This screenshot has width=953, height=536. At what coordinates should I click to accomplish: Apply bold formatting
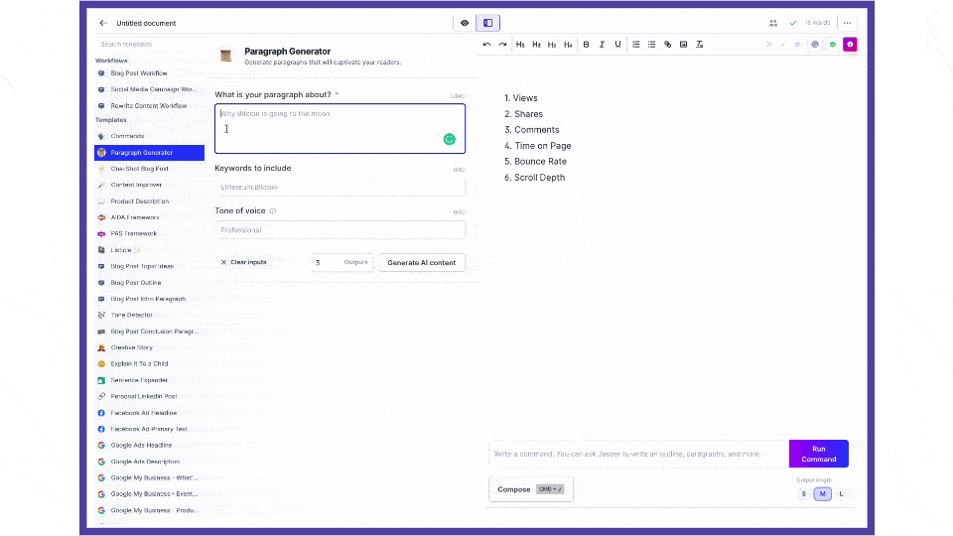pyautogui.click(x=586, y=45)
